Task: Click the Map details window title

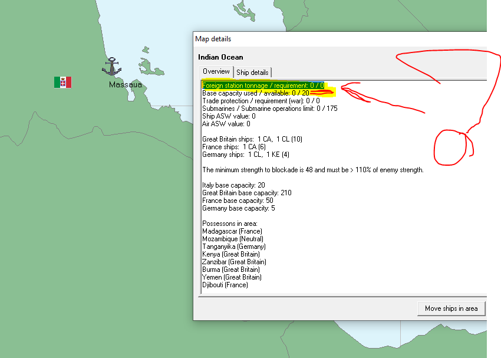Action: pos(213,39)
